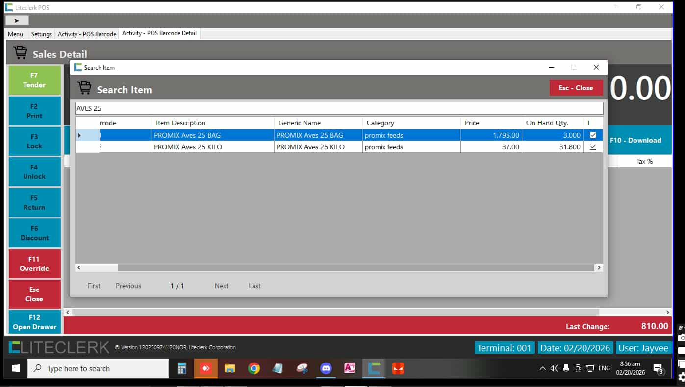Open the AnyDesk icon in taskbar

point(206,368)
